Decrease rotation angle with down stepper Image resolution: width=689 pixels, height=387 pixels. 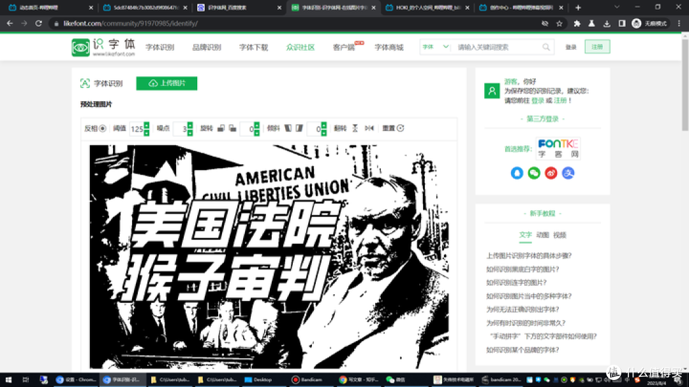[x=256, y=132]
